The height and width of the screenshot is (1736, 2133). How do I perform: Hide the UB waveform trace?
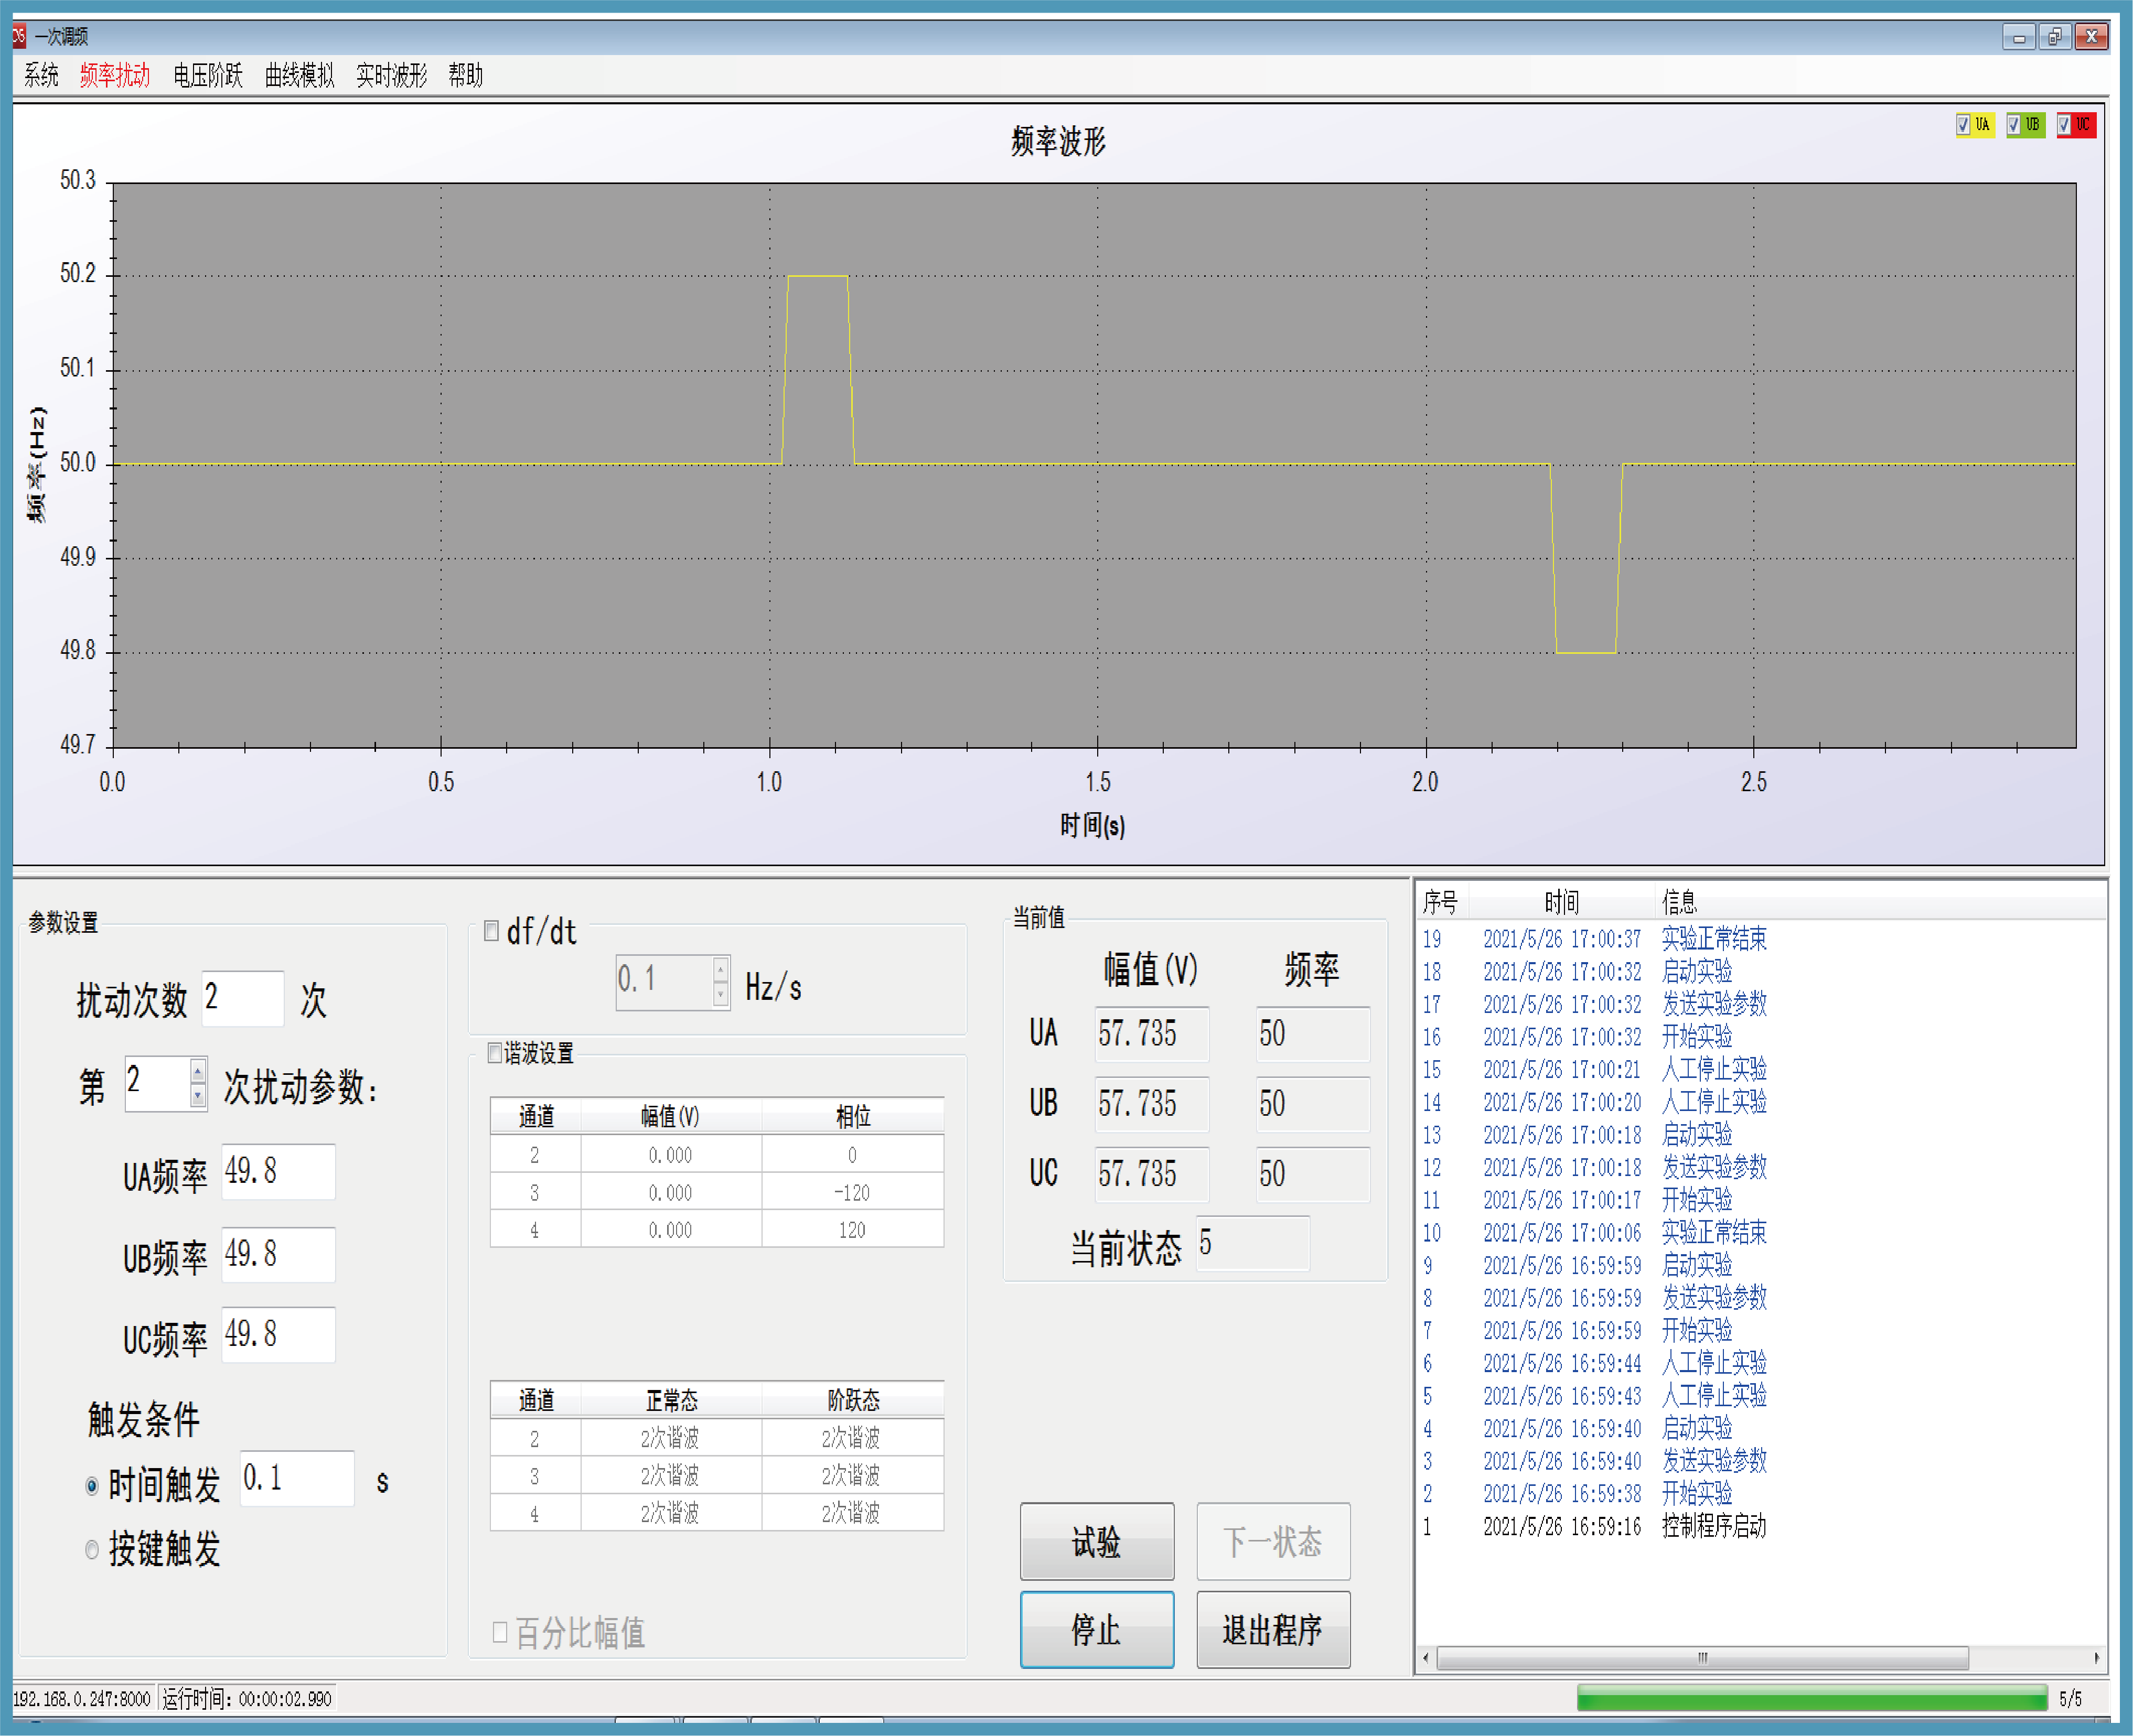[x=2013, y=125]
